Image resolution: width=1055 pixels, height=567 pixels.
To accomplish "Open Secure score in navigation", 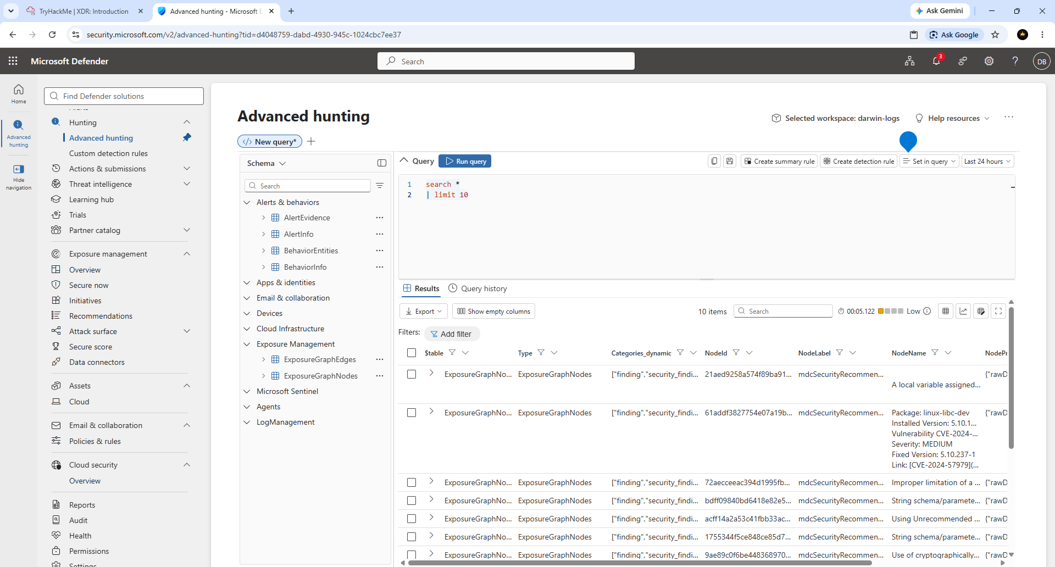I will pyautogui.click(x=91, y=347).
